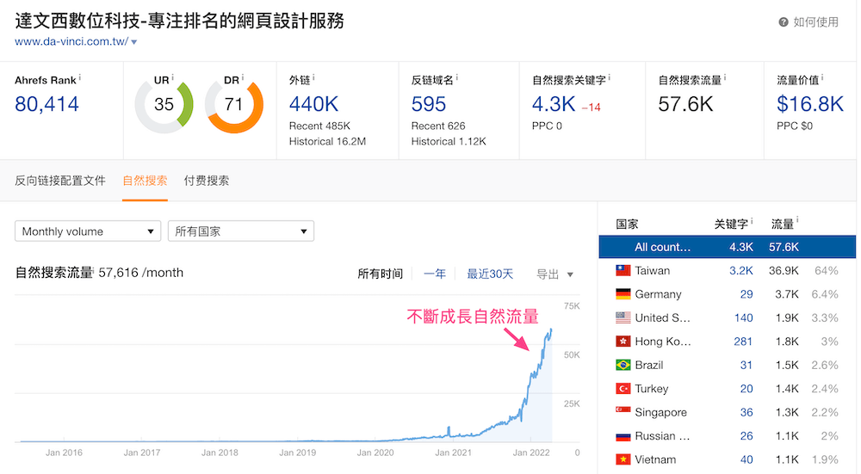Click Hong Kong keywords count 281
The image size is (861, 474).
click(743, 342)
